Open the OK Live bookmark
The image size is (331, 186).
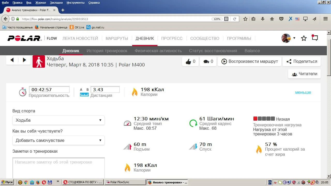77,27
